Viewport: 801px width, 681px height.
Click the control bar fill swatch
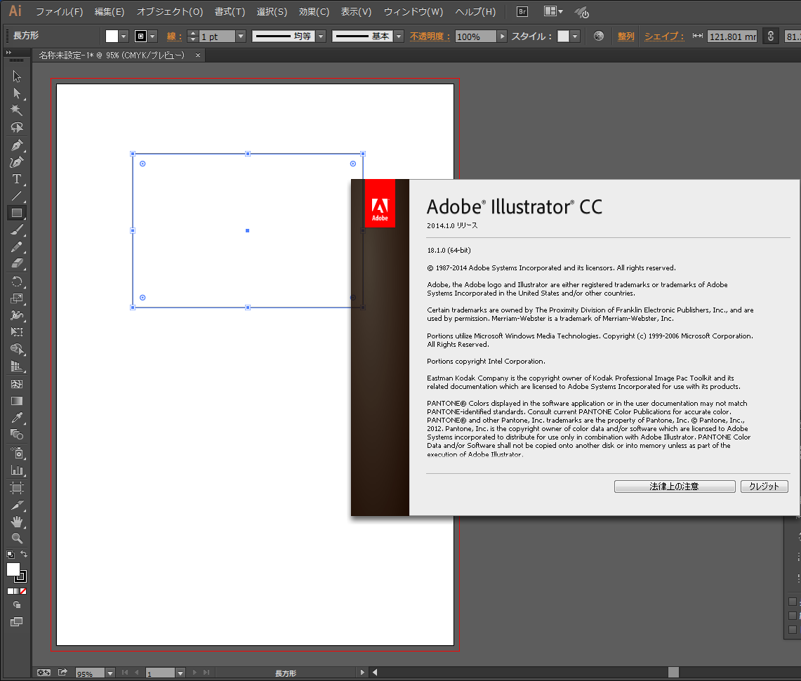click(x=112, y=37)
